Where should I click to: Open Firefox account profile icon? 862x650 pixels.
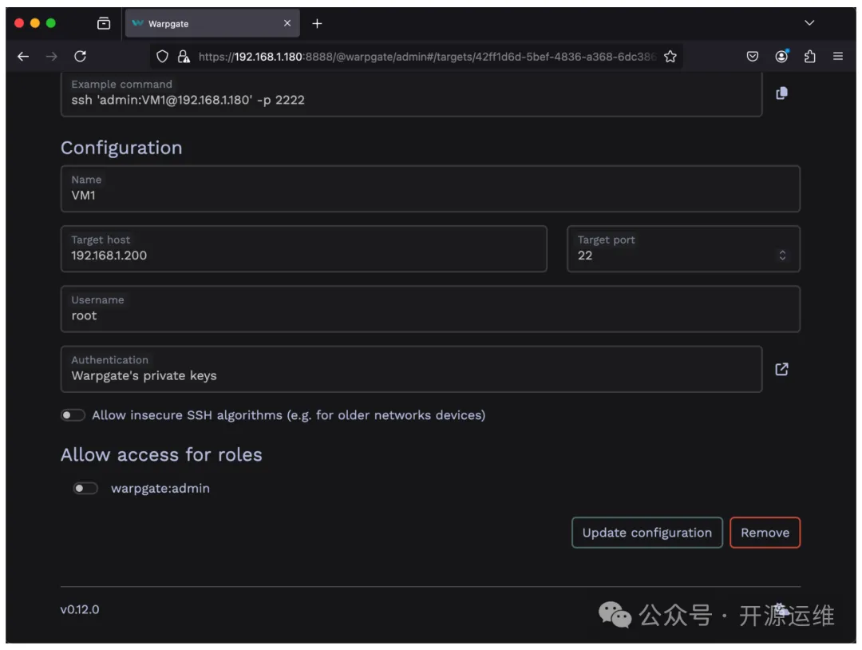pos(781,57)
